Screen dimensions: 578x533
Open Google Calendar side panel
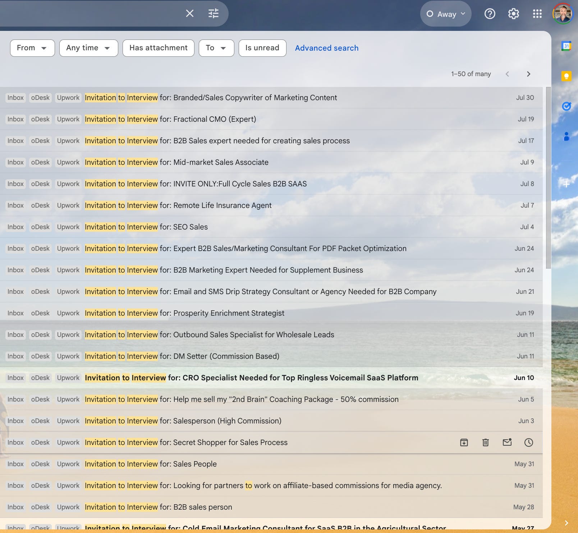(566, 46)
